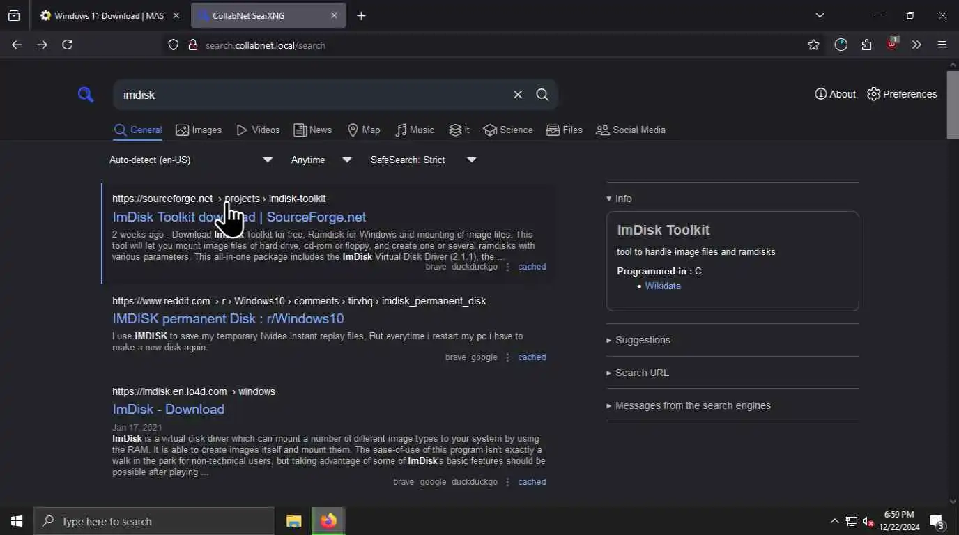Show more tools overflow chevron
Screen dimensions: 959x535
coord(916,45)
